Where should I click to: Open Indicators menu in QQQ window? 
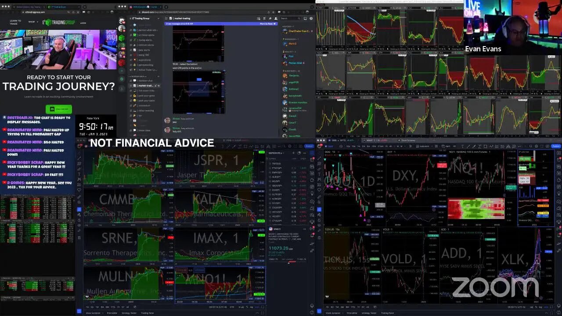pyautogui.click(x=423, y=146)
